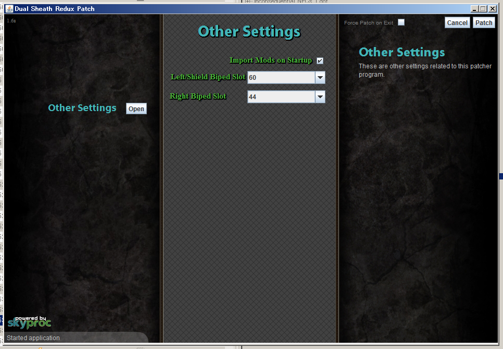Click the Started application status text
The image size is (503, 349).
(x=33, y=338)
